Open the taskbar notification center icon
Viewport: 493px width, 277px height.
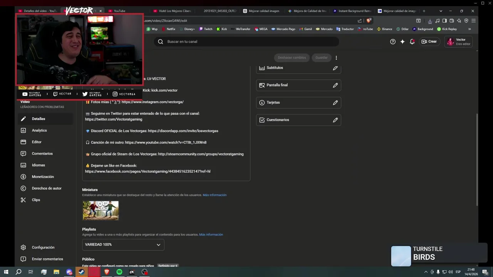(485, 272)
